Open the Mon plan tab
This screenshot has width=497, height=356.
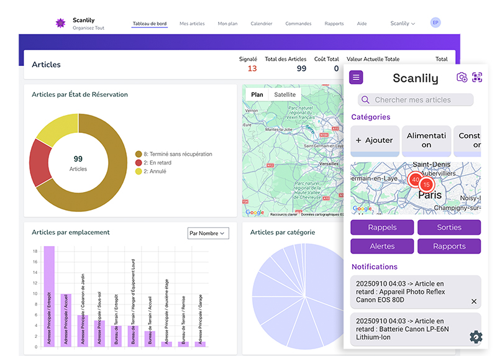pos(227,24)
